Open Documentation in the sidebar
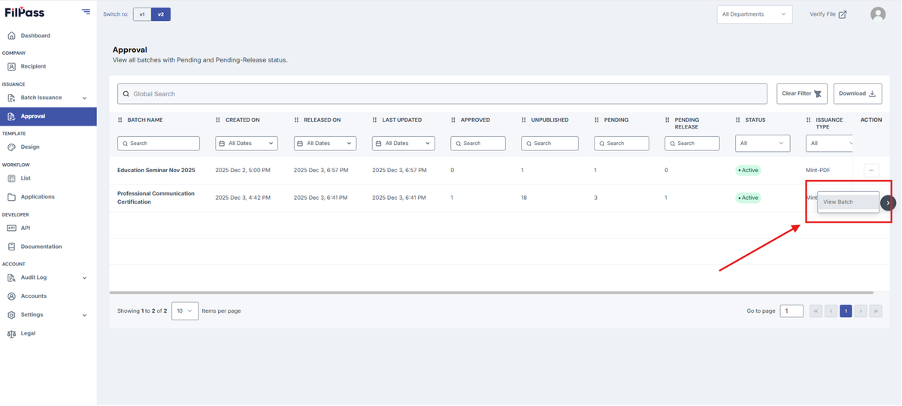Viewport: 902px width, 406px height. pos(41,247)
